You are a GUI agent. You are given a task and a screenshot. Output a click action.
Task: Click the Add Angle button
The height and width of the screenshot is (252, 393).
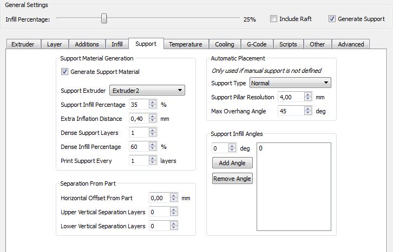pos(232,163)
